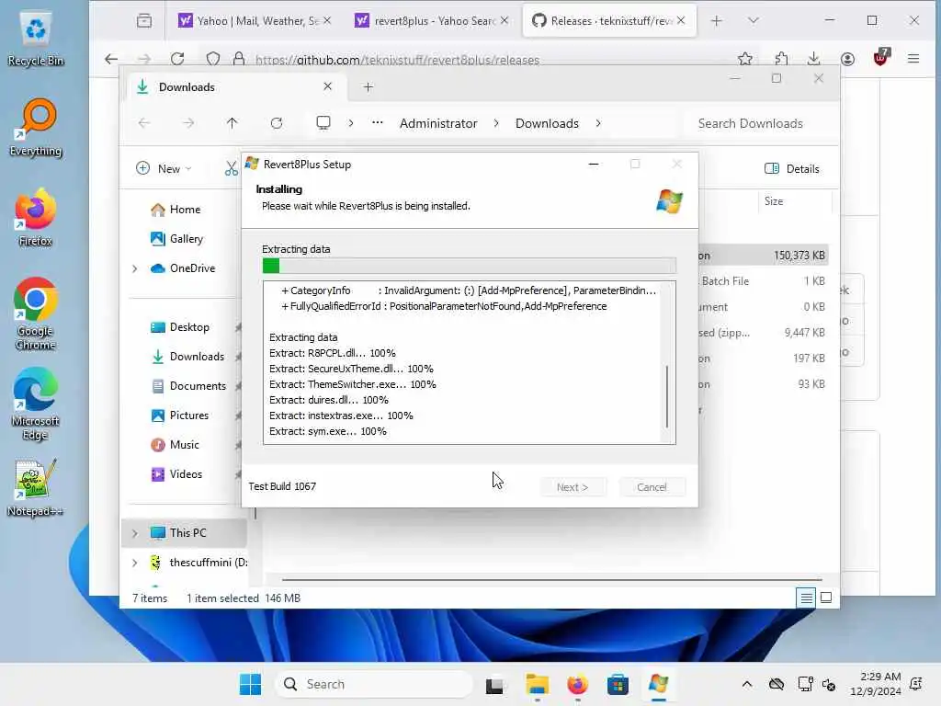Click the taskbar clock showing 2:29 AM
This screenshot has width=941, height=706.
(876, 684)
